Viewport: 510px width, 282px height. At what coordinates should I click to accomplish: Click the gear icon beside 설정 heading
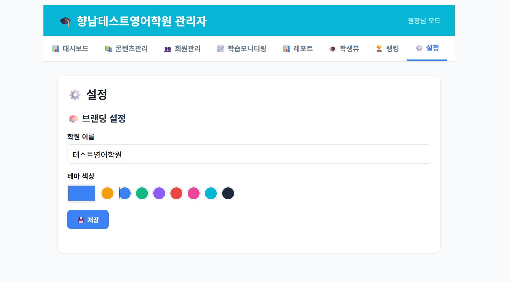coord(75,95)
